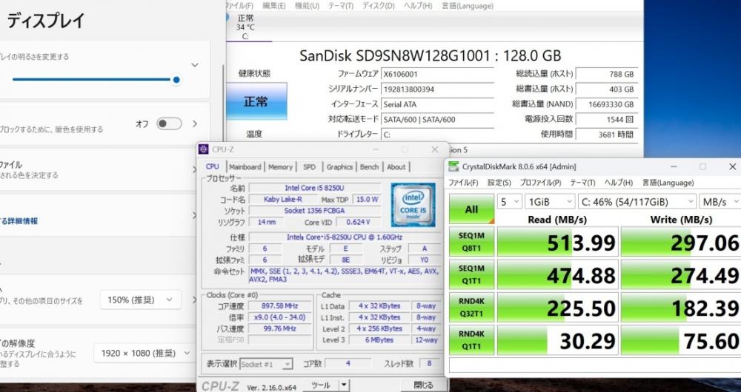Open the Socket #1 selection dropdown in CPU-Z
Viewport: 741px width, 392px height.
tap(267, 364)
